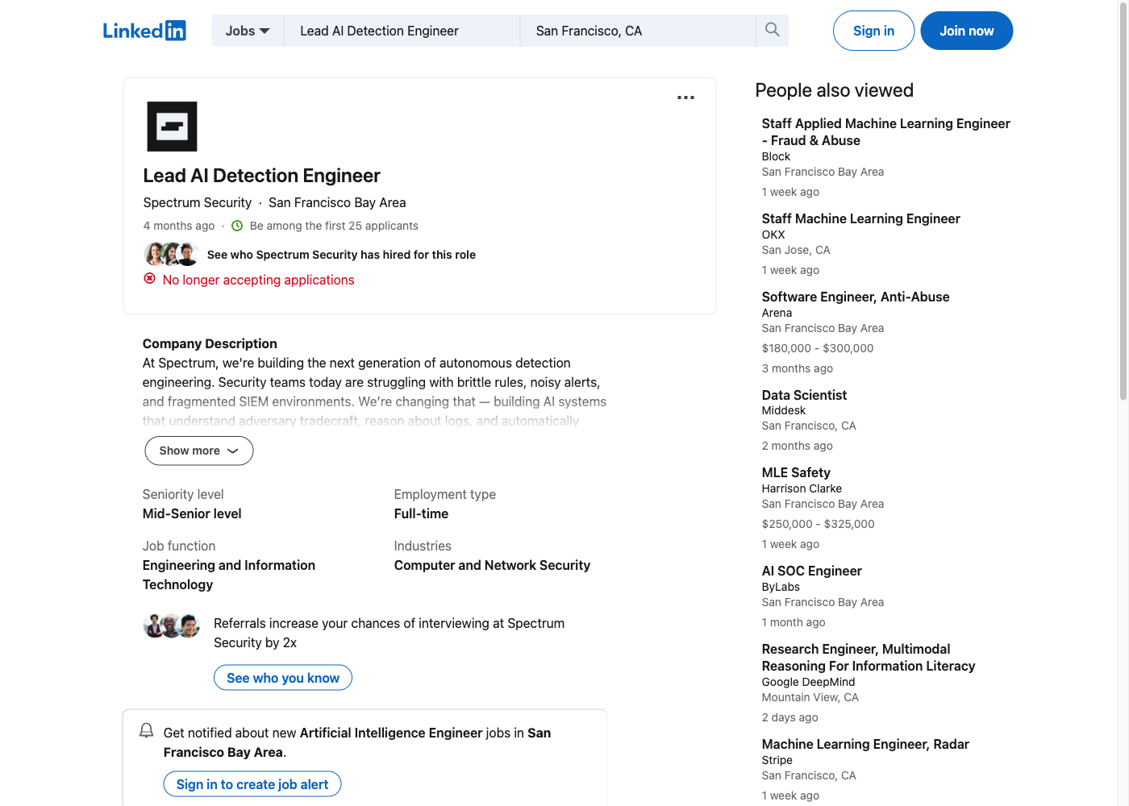1129x806 pixels.
Task: Click the job title search field
Action: pyautogui.click(x=402, y=31)
